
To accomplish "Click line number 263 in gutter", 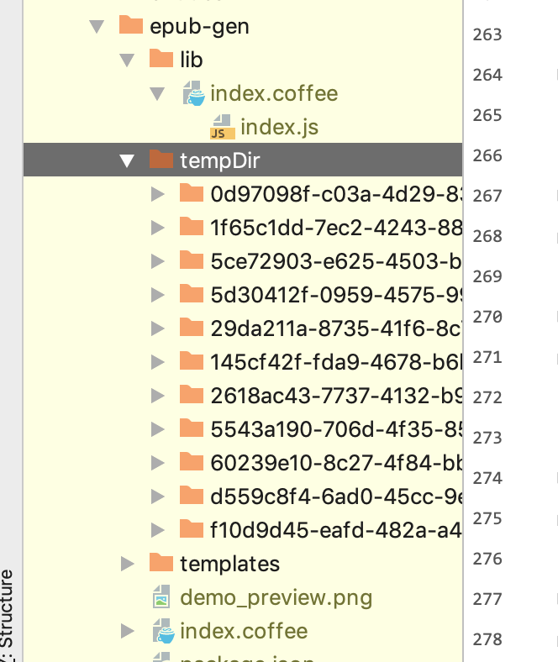I will point(487,34).
